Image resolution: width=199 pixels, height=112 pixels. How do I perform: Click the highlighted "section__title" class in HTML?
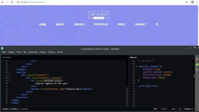pos(53,81)
